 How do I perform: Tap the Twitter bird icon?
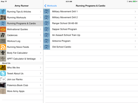[x=3, y=74]
